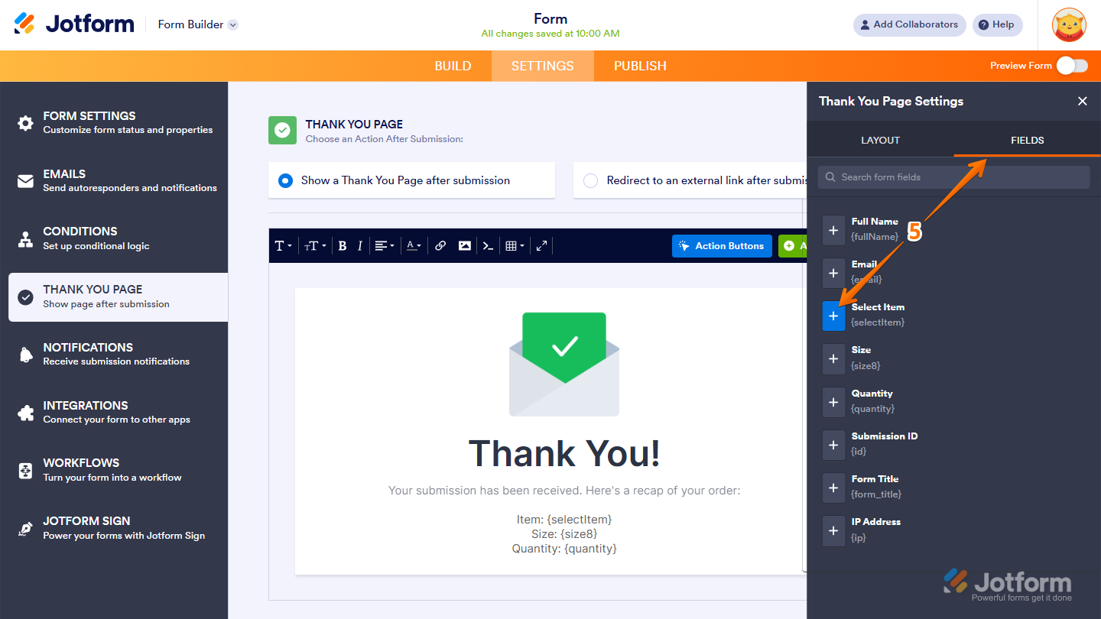Open the table insertion dropdown
Screen dimensions: 1101x619
point(515,245)
